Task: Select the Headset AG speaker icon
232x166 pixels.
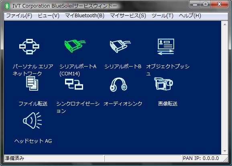Action: click(x=33, y=120)
